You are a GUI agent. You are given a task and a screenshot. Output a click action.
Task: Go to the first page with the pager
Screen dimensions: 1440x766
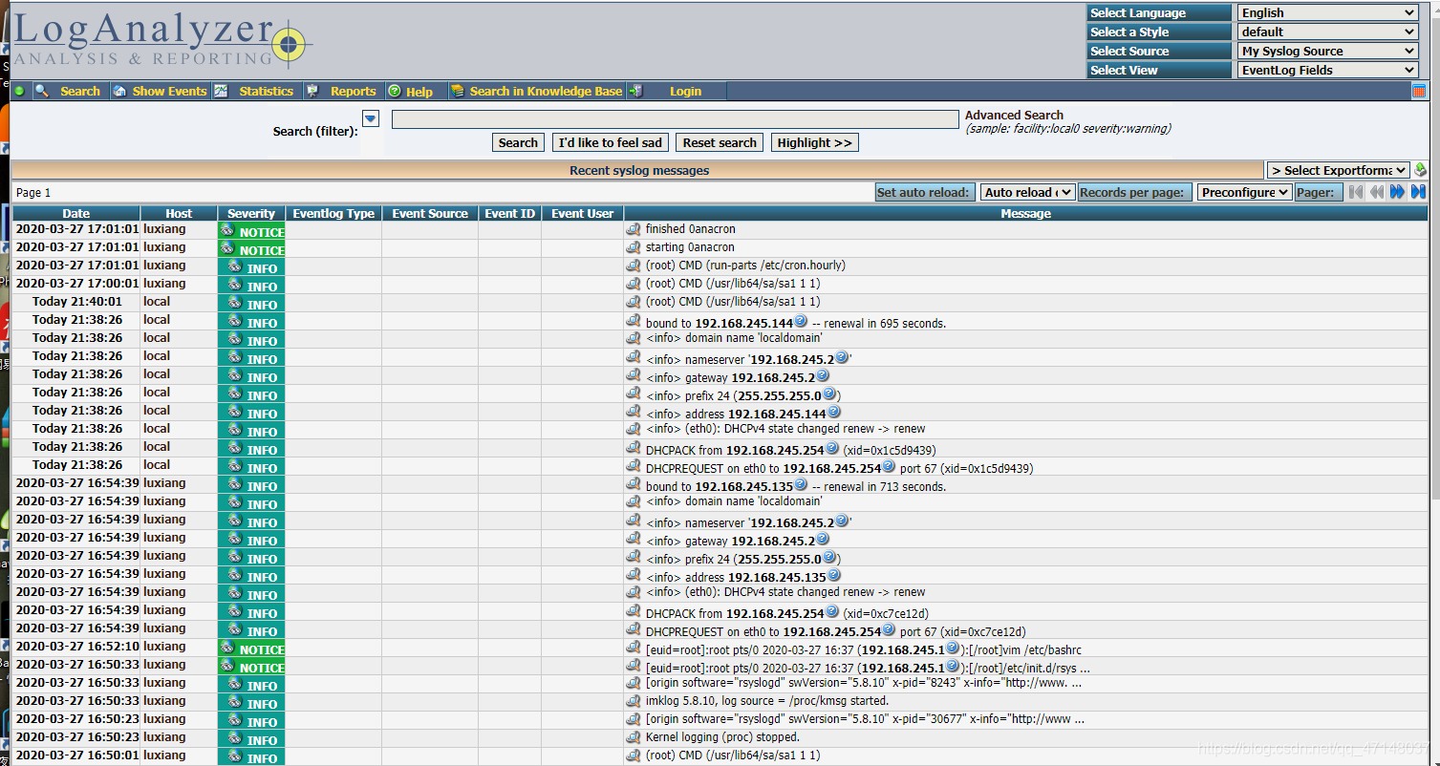click(1355, 192)
